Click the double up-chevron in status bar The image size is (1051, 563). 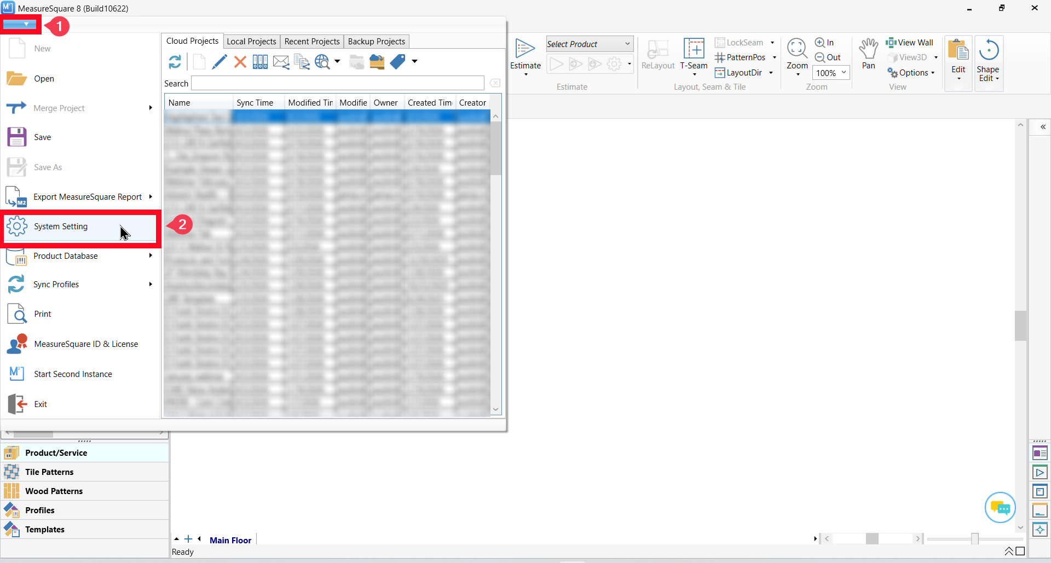1009,551
